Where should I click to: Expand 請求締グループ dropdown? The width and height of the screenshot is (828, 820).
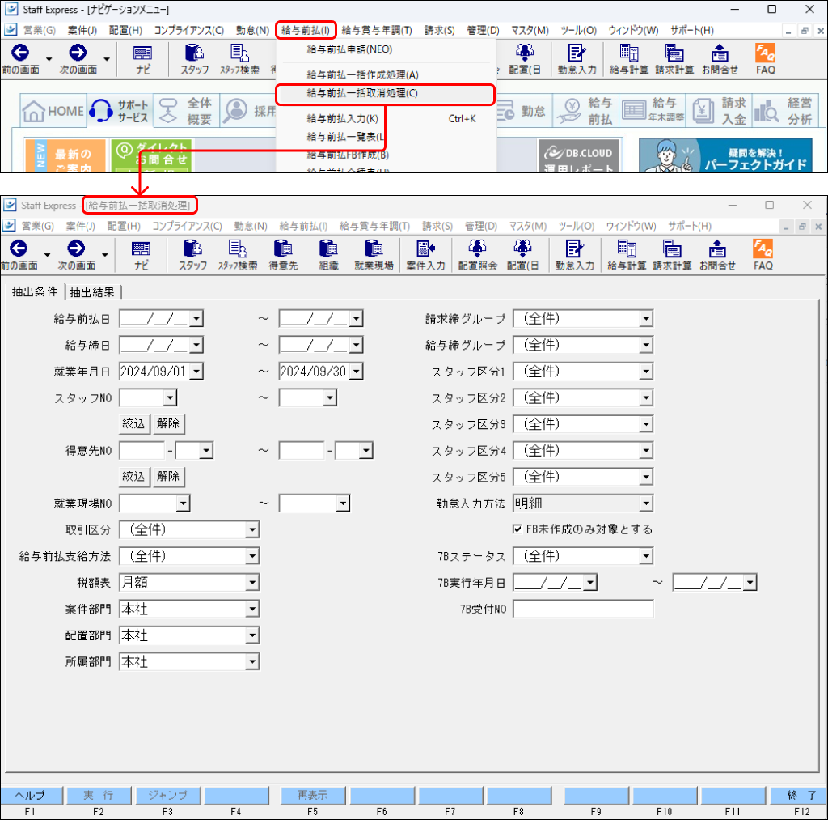646,319
